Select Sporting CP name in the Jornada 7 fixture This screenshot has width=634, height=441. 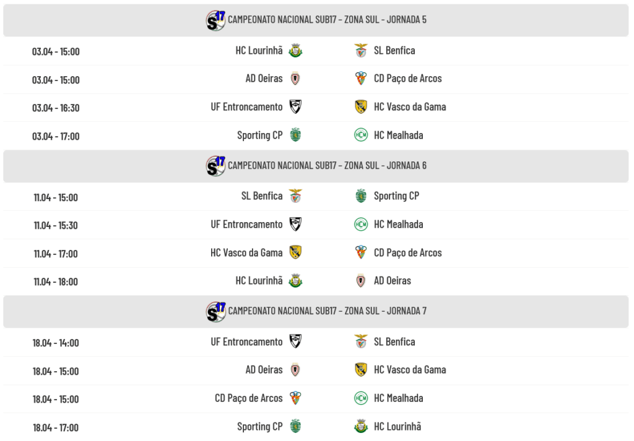(259, 426)
